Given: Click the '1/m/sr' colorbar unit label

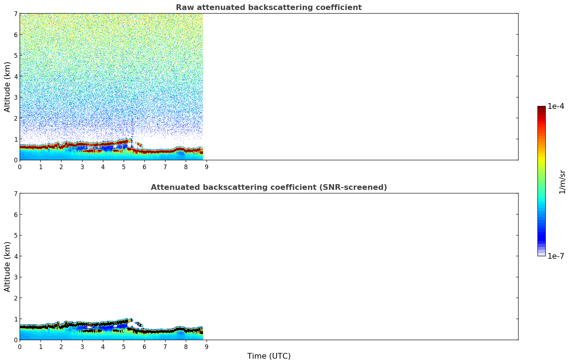Looking at the screenshot, I should pyautogui.click(x=562, y=182).
